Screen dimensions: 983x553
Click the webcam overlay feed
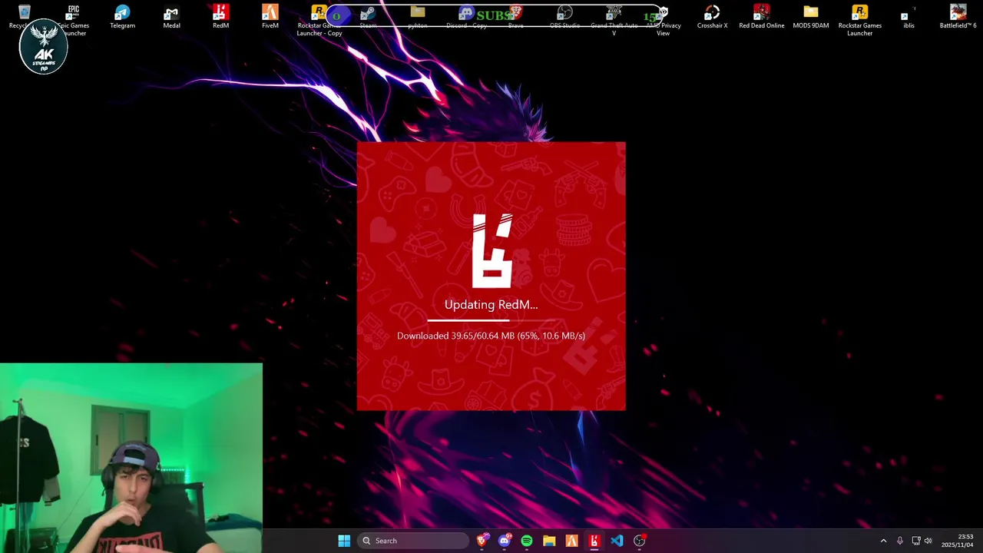[x=131, y=459]
